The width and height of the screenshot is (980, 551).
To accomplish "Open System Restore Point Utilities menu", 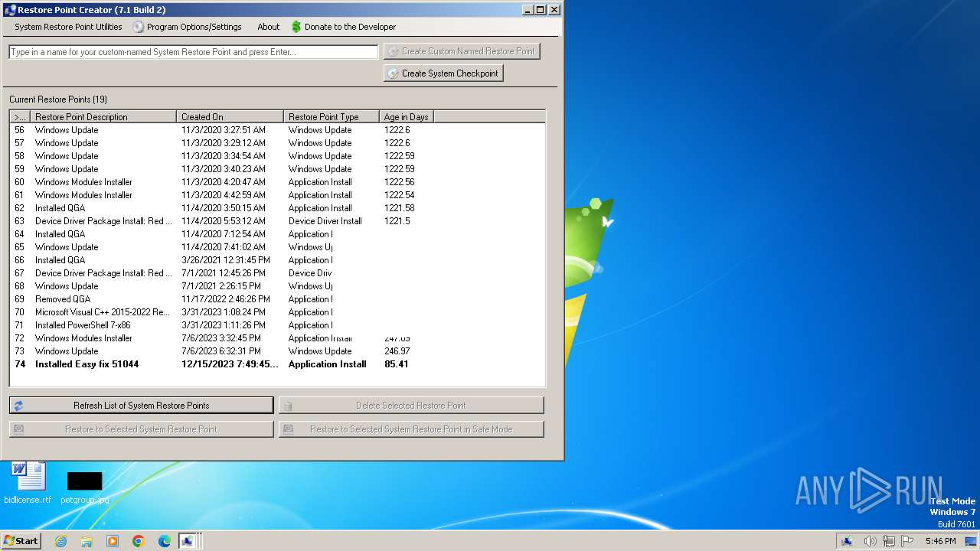I will click(x=68, y=27).
